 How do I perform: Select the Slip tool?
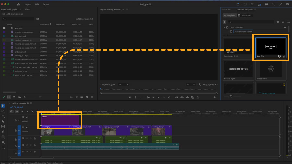(x=3, y=126)
